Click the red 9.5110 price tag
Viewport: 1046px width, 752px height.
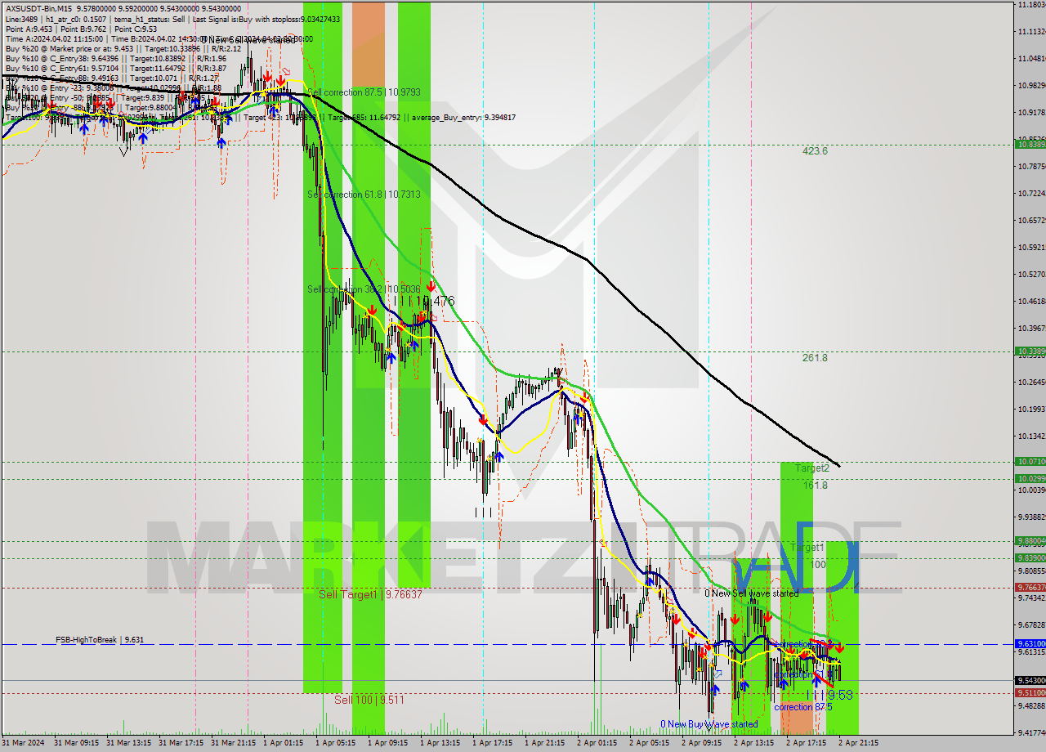1030,693
